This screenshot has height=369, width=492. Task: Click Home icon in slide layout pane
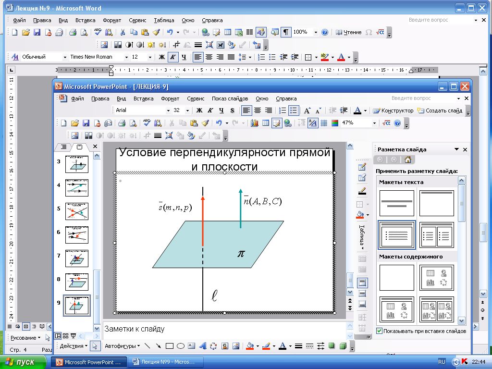pos(407,160)
